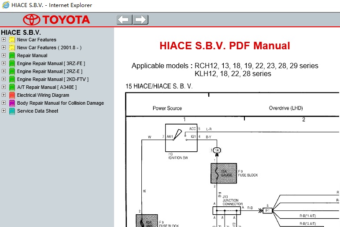
Task: Expand Engine Repair Manual [2RZ-E] node
Action: tap(4, 71)
